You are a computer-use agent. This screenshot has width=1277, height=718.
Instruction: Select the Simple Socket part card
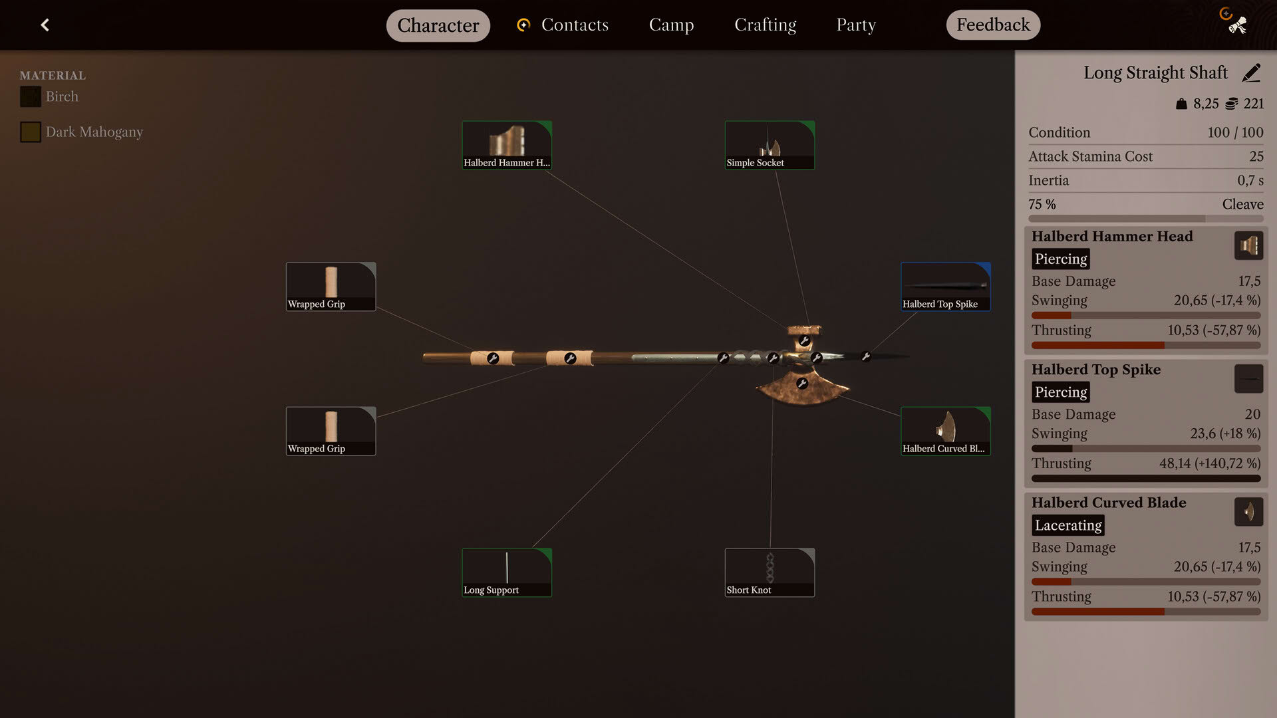tap(770, 145)
